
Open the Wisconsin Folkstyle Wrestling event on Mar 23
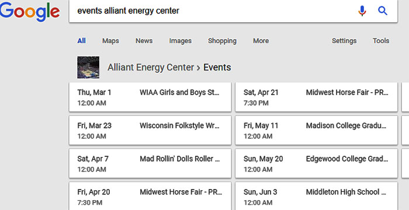click(x=150, y=130)
